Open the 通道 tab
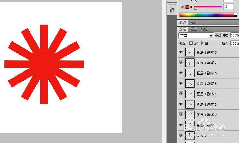Screen dimensions: 239x143 (x=193, y=29)
